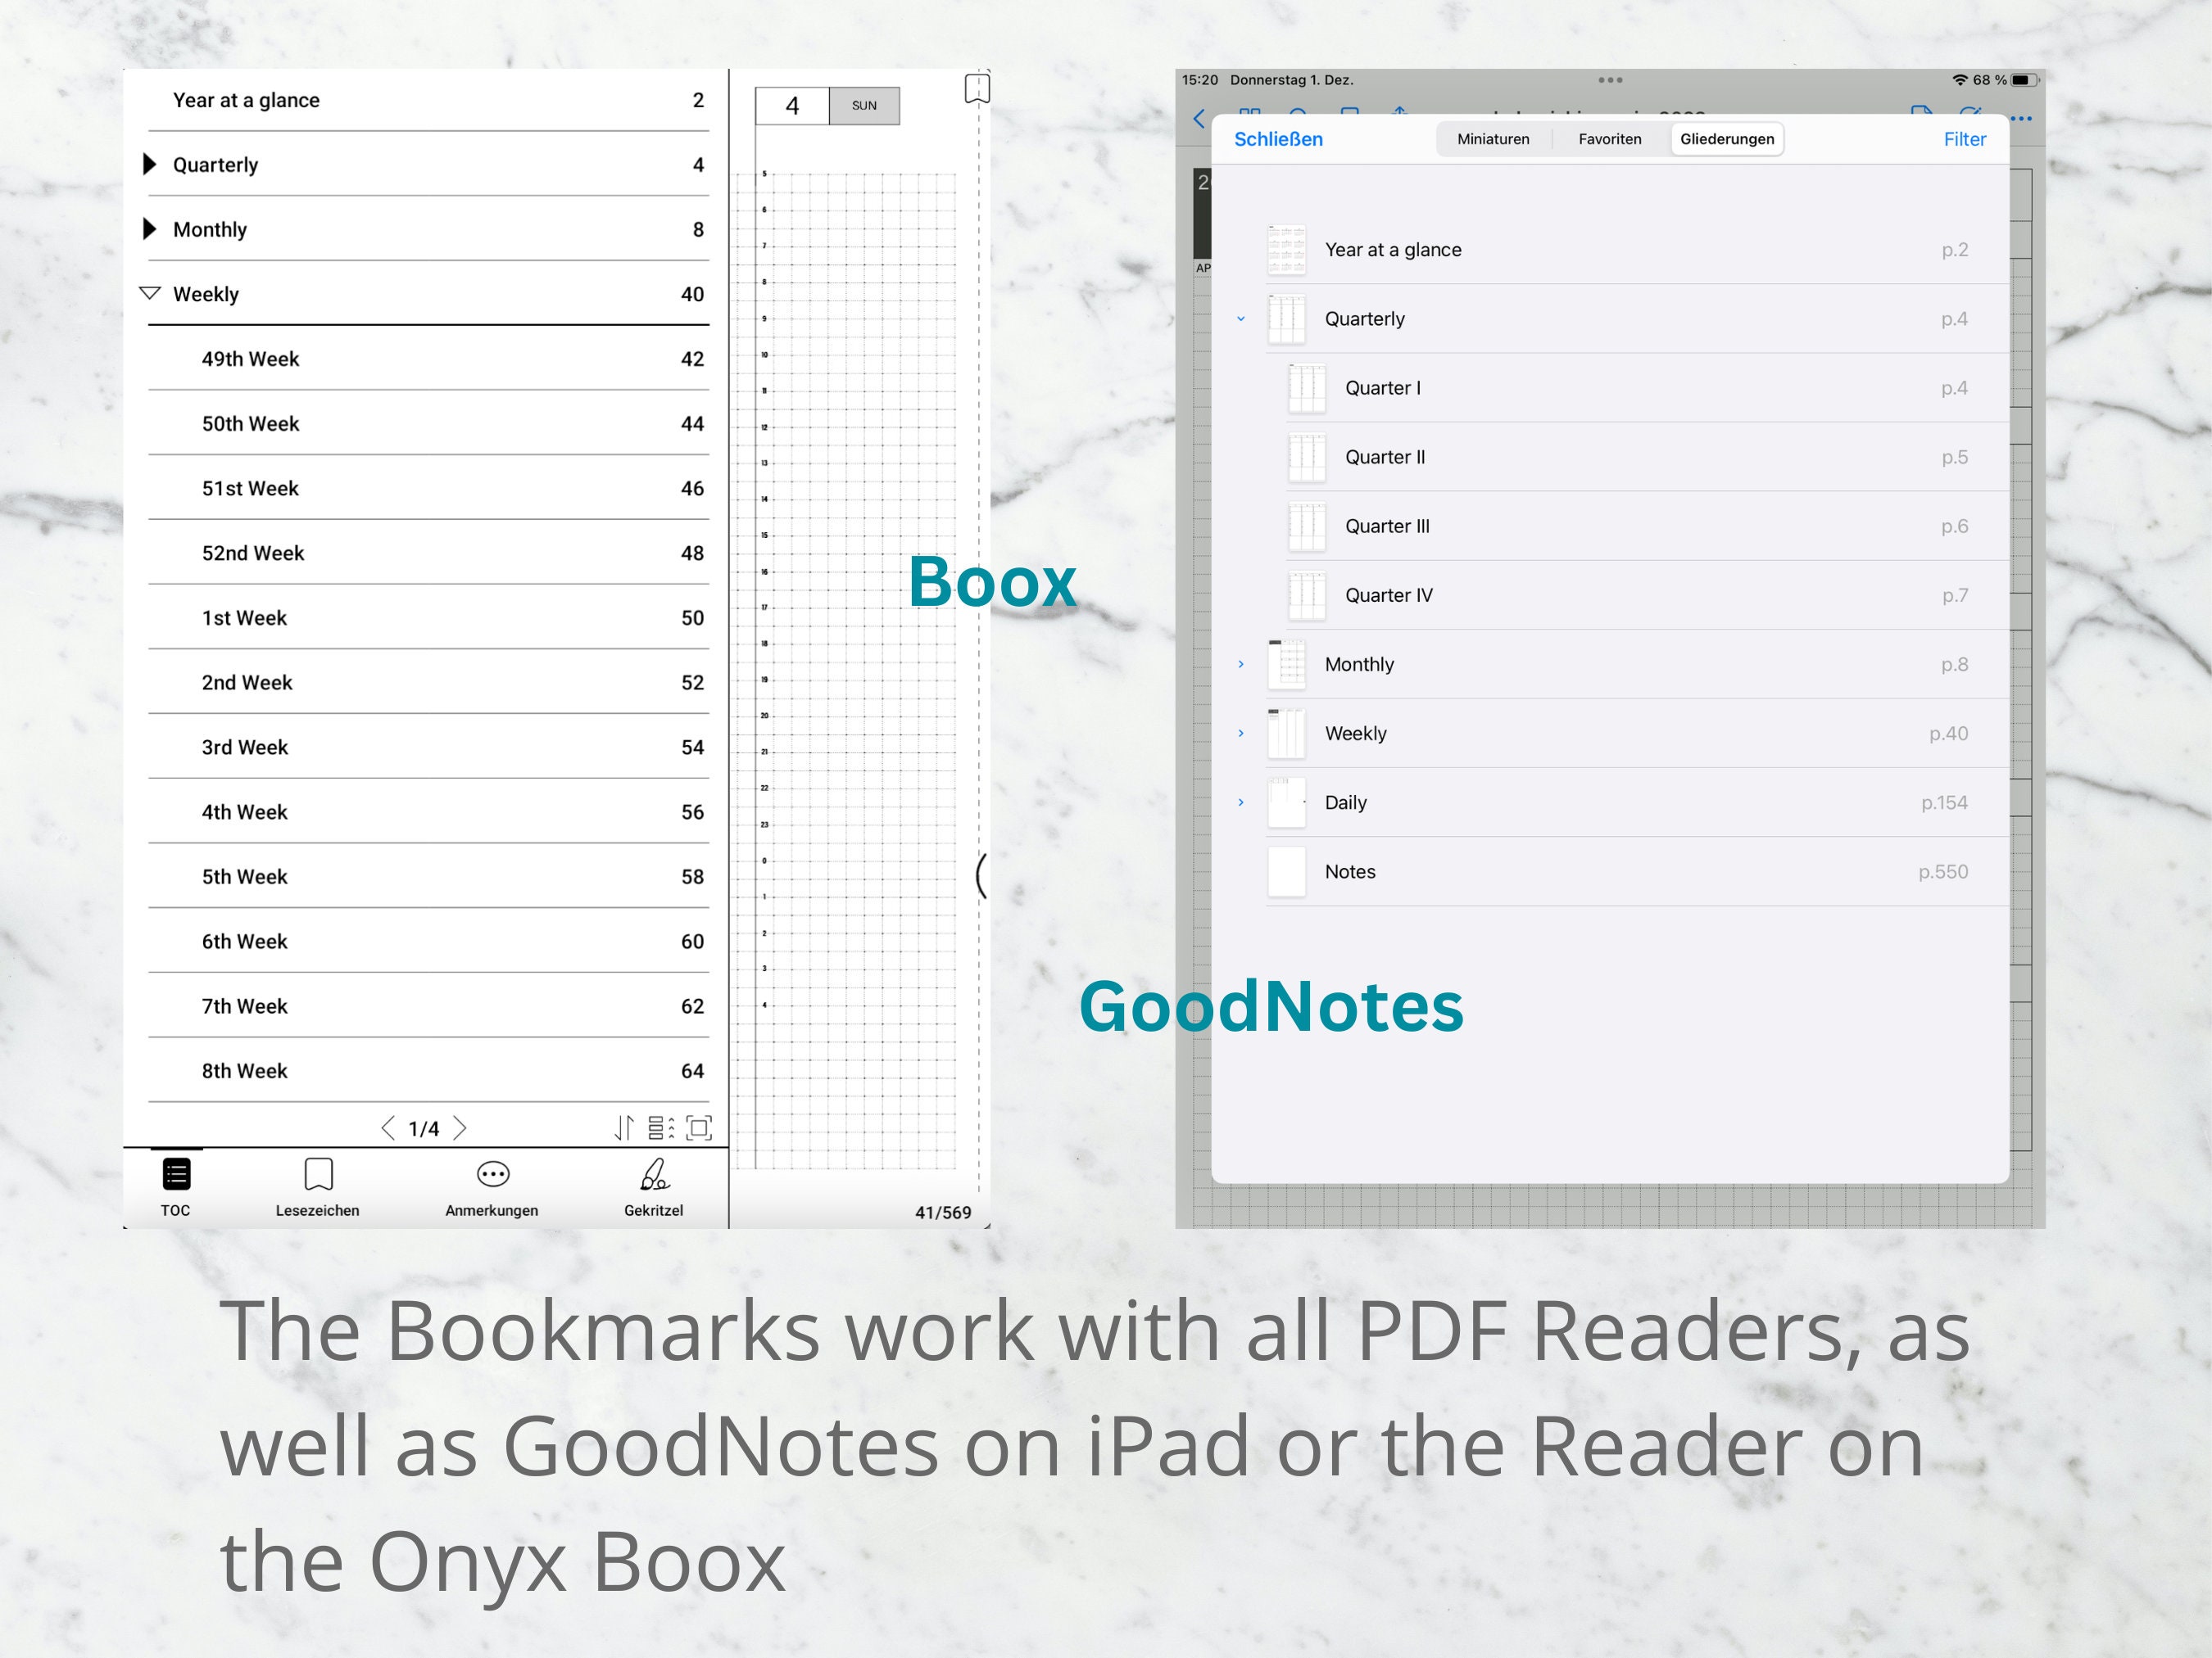
Task: Click the '41/569' page indicator in Boox
Action: 943,1213
